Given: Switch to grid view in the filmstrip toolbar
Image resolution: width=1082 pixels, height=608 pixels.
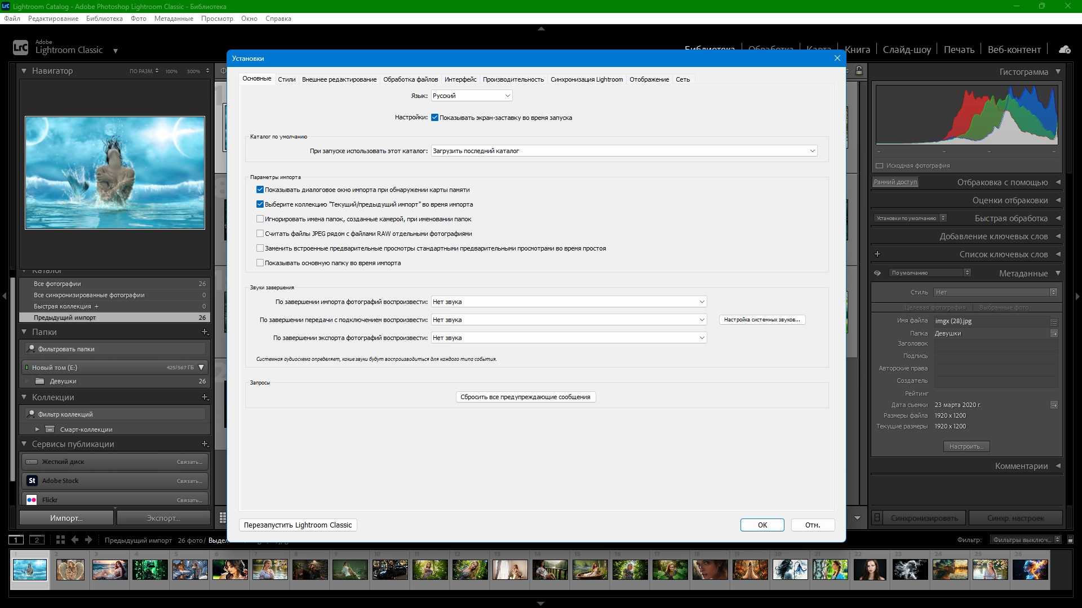Looking at the screenshot, I should point(59,539).
